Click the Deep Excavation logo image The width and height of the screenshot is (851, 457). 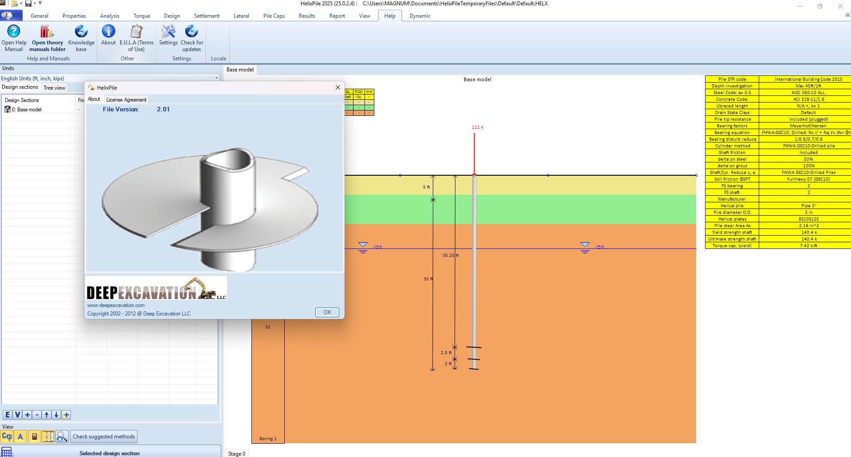pyautogui.click(x=156, y=288)
